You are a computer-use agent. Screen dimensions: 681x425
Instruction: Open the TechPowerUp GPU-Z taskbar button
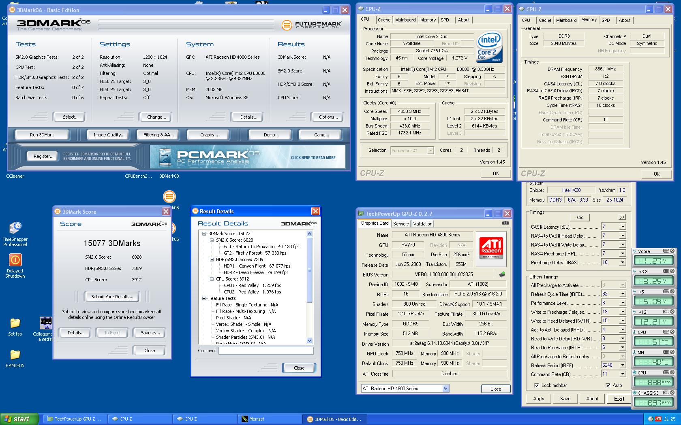click(75, 419)
